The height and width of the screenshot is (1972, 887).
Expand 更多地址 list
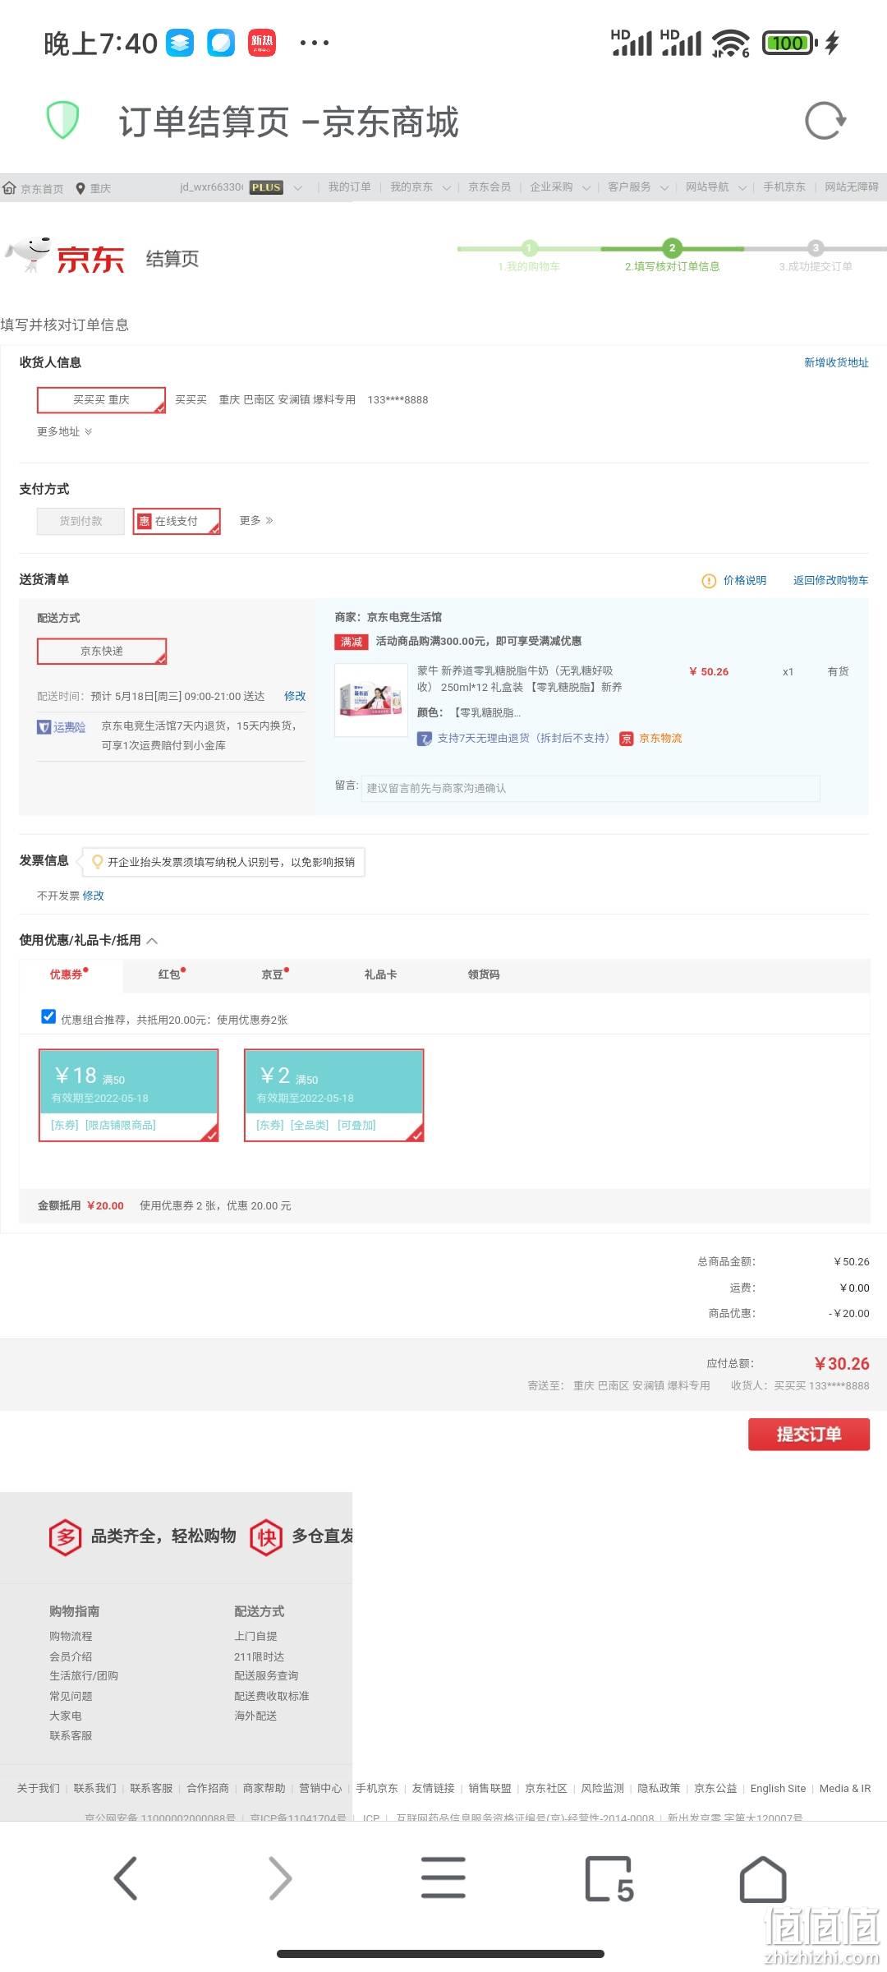[64, 431]
